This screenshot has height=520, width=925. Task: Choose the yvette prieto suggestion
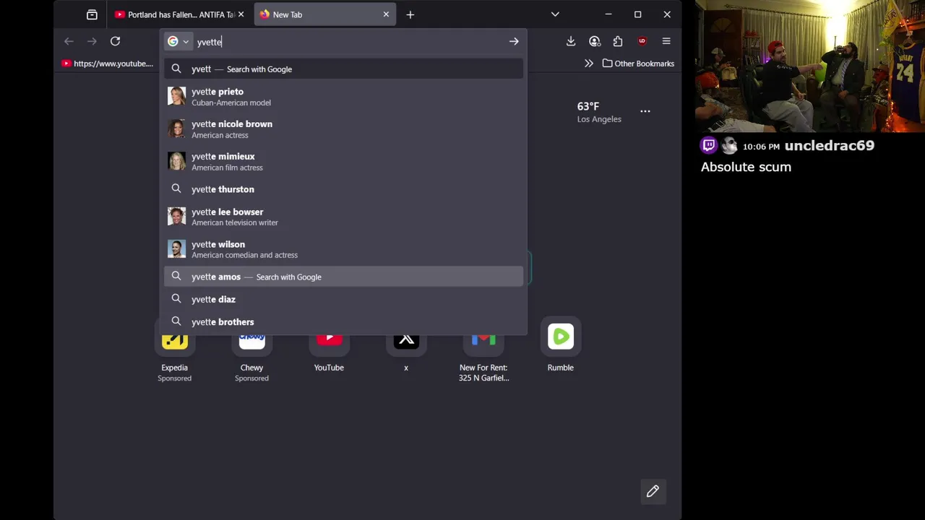coord(344,97)
